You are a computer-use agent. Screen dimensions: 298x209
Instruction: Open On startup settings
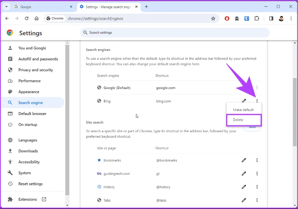pos(32,125)
